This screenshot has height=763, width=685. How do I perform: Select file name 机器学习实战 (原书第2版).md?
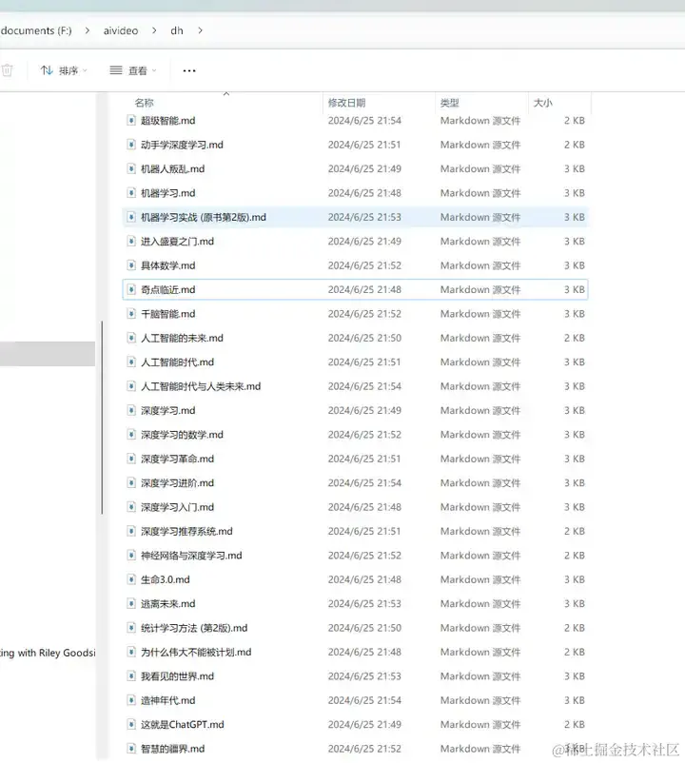pos(204,217)
